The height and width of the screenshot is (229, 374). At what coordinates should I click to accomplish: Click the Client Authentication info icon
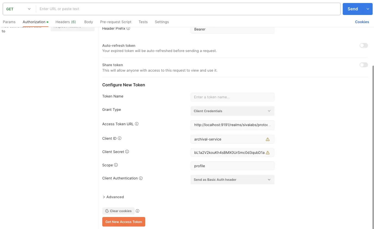click(x=141, y=178)
